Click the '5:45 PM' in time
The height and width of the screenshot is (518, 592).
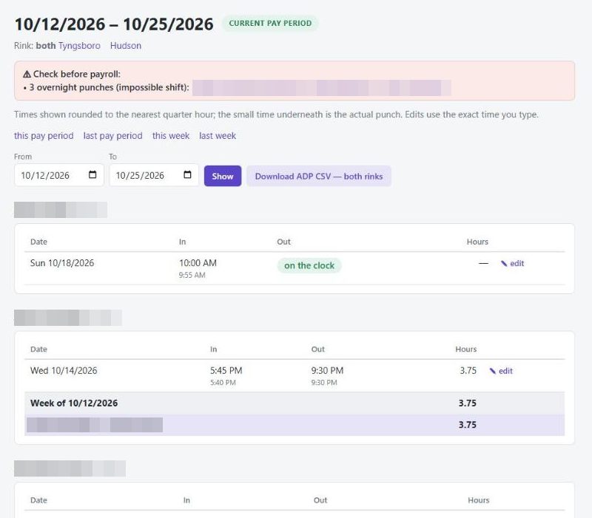point(226,371)
